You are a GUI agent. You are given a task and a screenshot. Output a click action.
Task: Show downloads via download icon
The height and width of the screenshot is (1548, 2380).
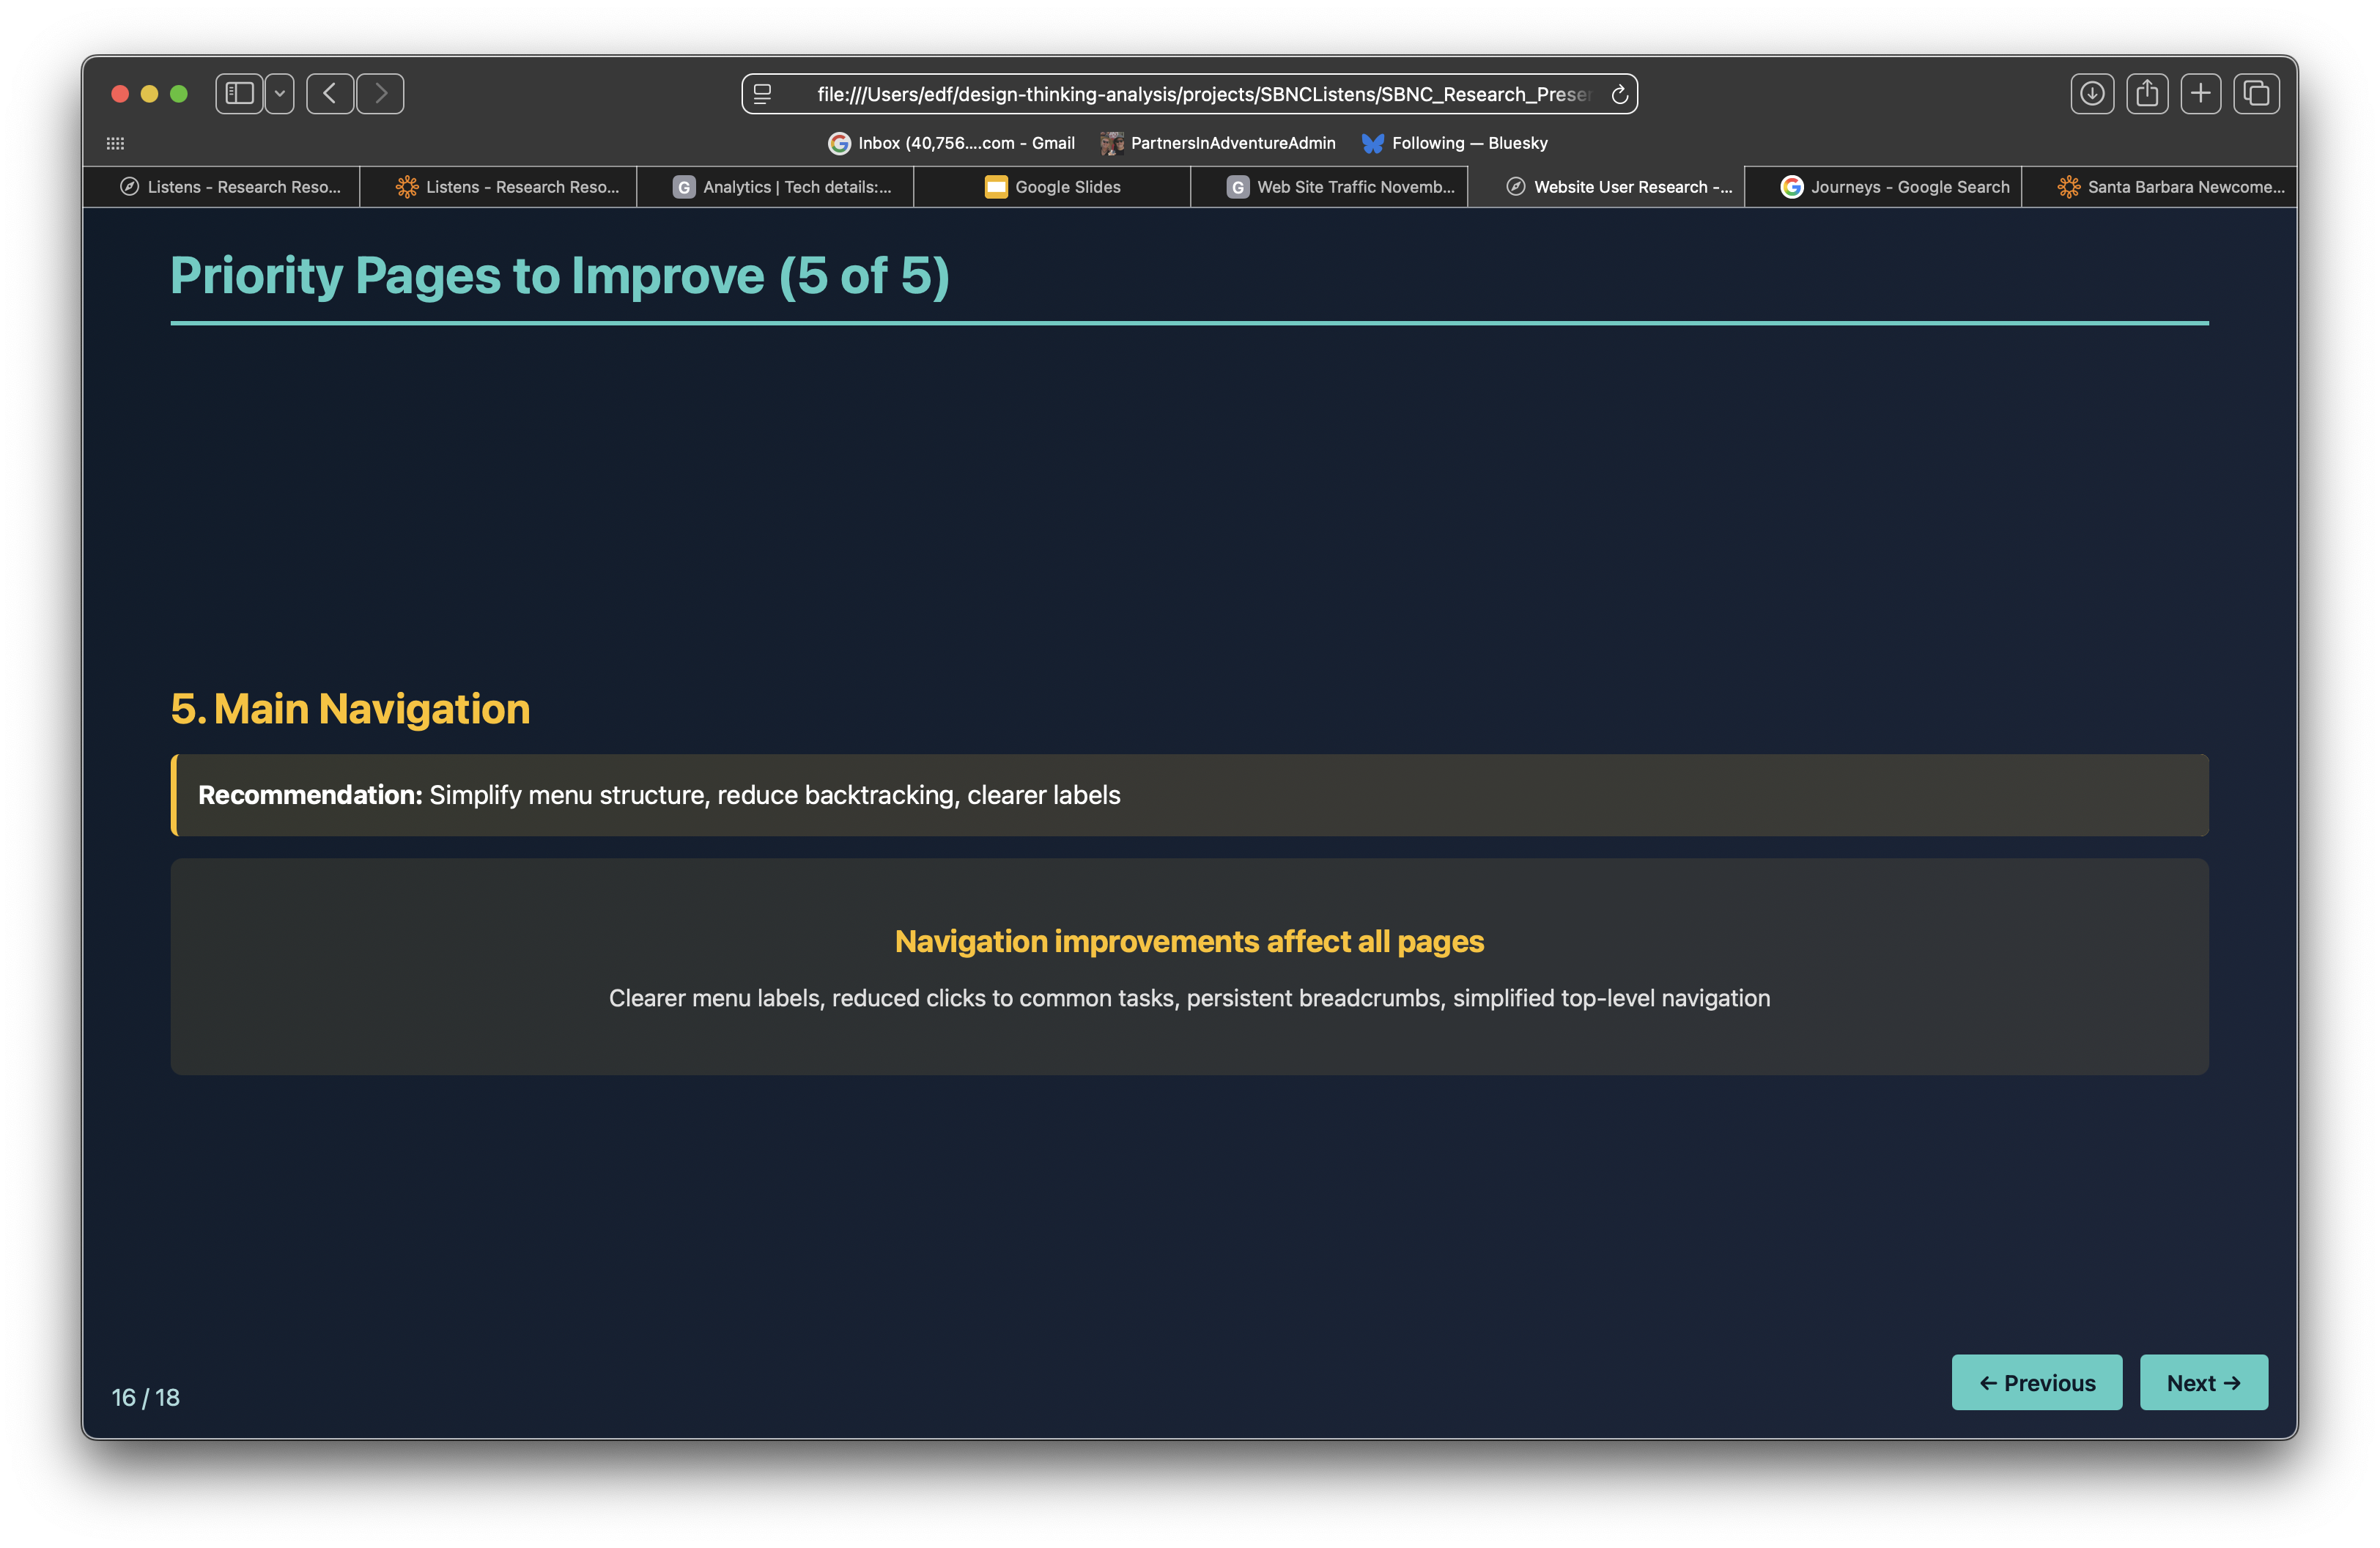coord(2091,94)
